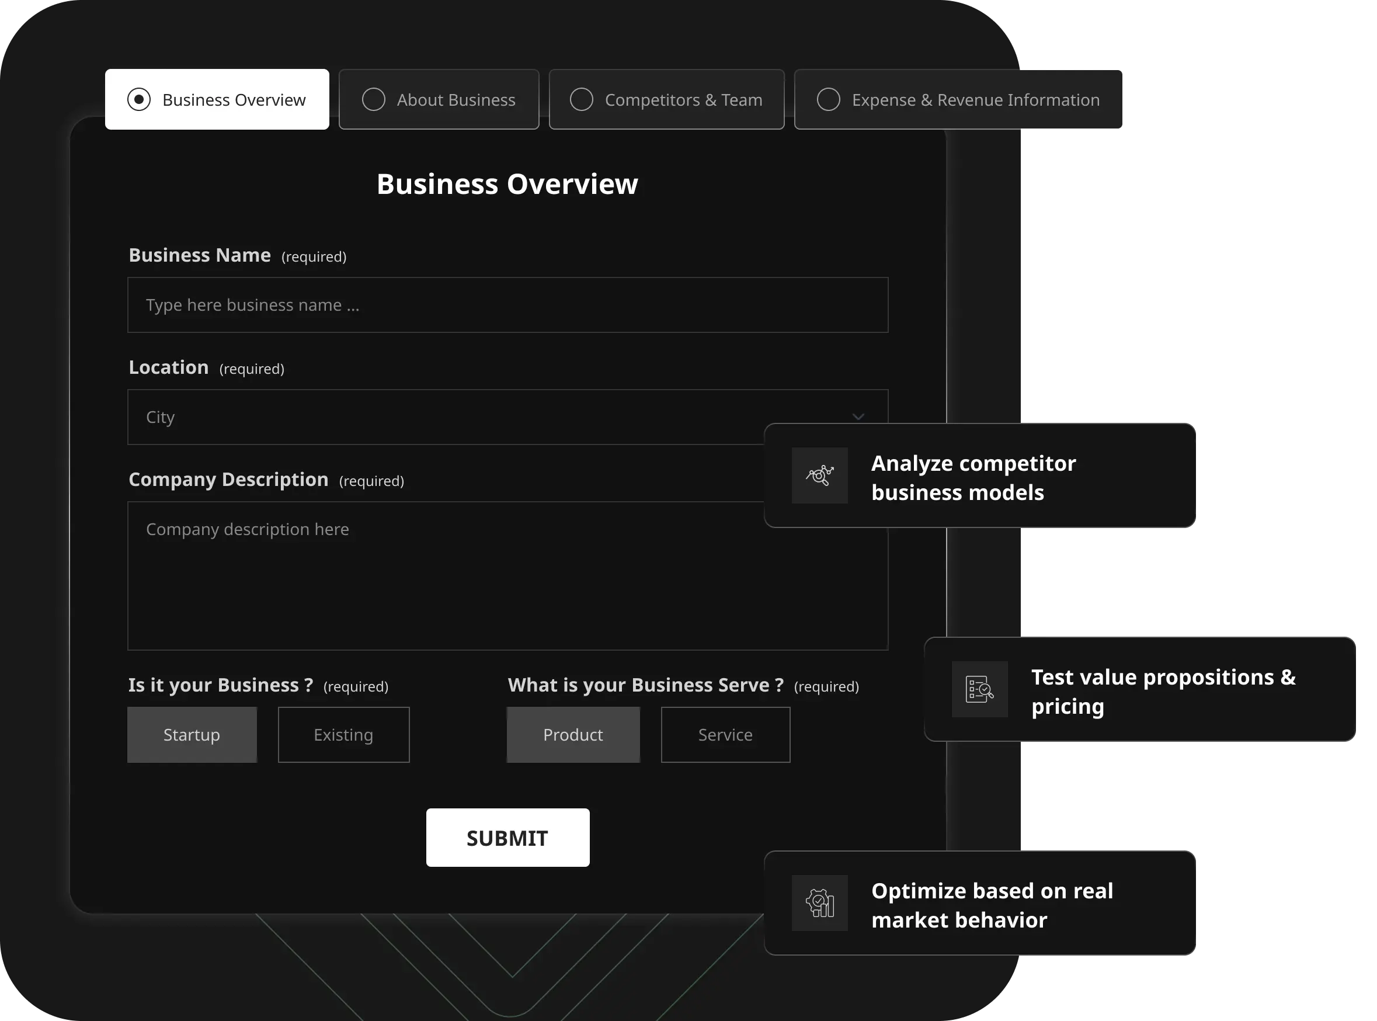1377x1021 pixels.
Task: Select the Business Overview radio circle
Action: coord(139,99)
